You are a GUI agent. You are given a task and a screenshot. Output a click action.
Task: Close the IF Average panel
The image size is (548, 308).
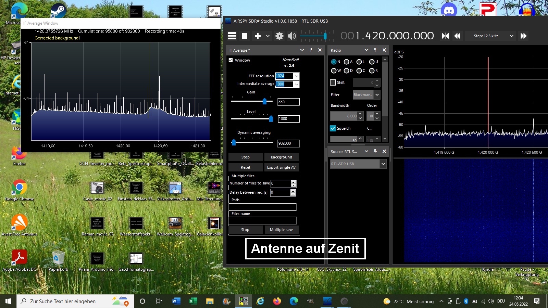coord(320,50)
